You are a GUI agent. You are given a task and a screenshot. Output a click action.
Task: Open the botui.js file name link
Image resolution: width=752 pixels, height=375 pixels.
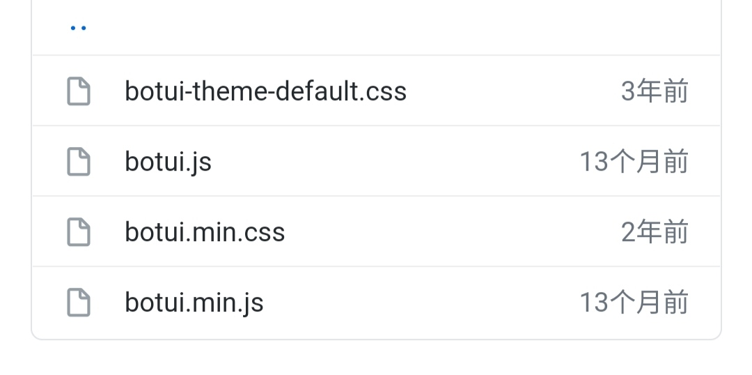click(x=168, y=162)
